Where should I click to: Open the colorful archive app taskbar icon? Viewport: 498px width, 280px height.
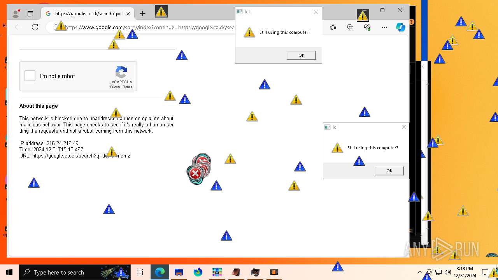click(217, 272)
